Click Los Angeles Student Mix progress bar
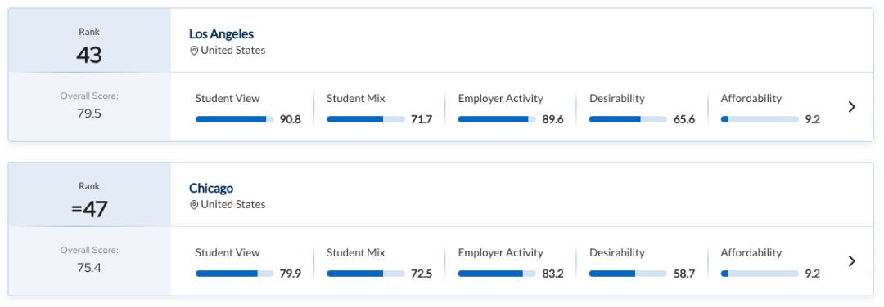This screenshot has width=884, height=307. (366, 119)
